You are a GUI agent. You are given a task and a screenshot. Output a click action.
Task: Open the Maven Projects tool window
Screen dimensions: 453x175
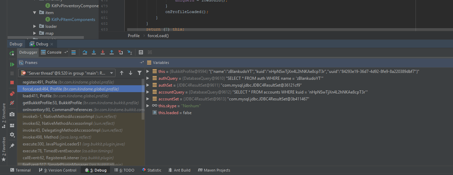click(214, 170)
